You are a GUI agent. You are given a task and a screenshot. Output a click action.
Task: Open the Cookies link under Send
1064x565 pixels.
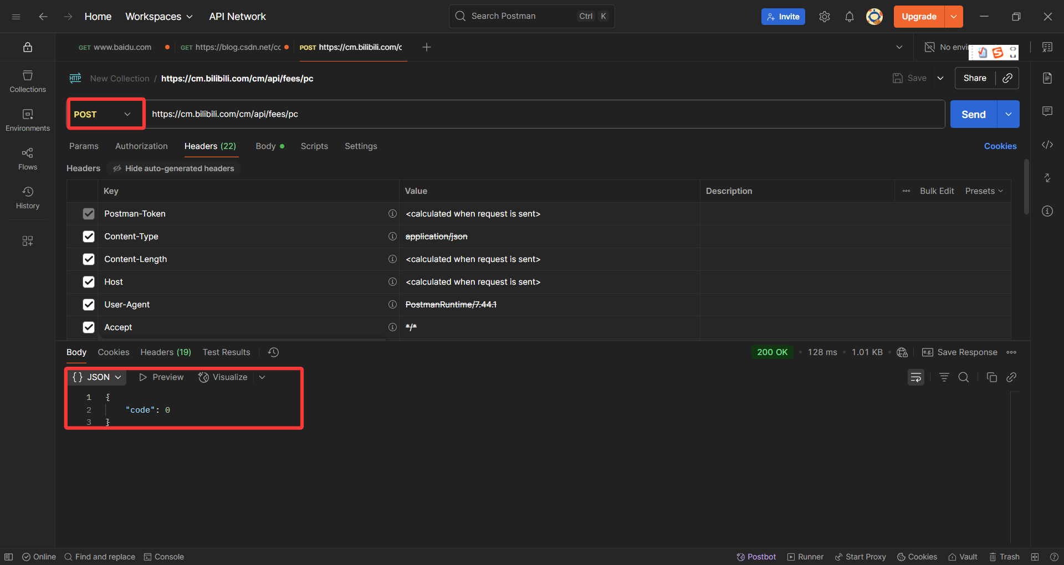(1000, 146)
